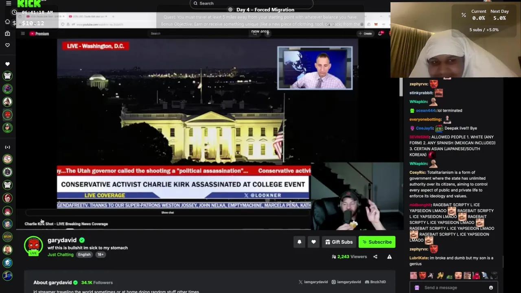Screen dimensions: 521x293
Task: Open Instagram link iamgarydavid
Action: click(x=346, y=282)
